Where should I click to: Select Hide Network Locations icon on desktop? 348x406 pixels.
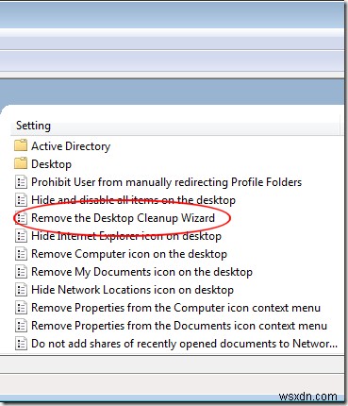132,290
